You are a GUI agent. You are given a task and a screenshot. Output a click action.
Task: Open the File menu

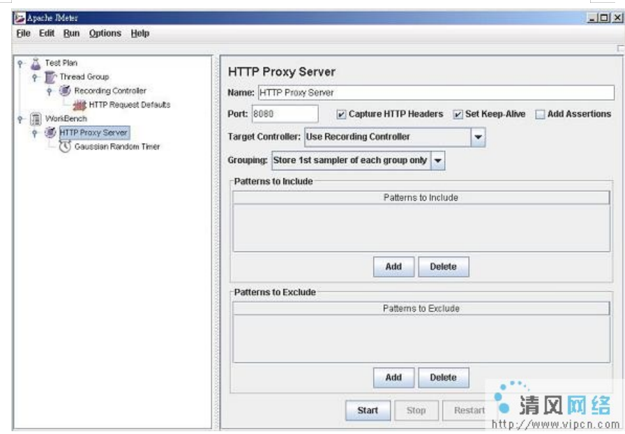23,33
